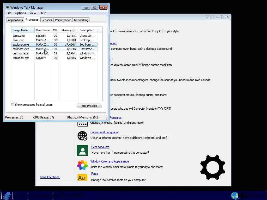
Task: Select the taskmgr.exe process row
Action: click(54, 53)
